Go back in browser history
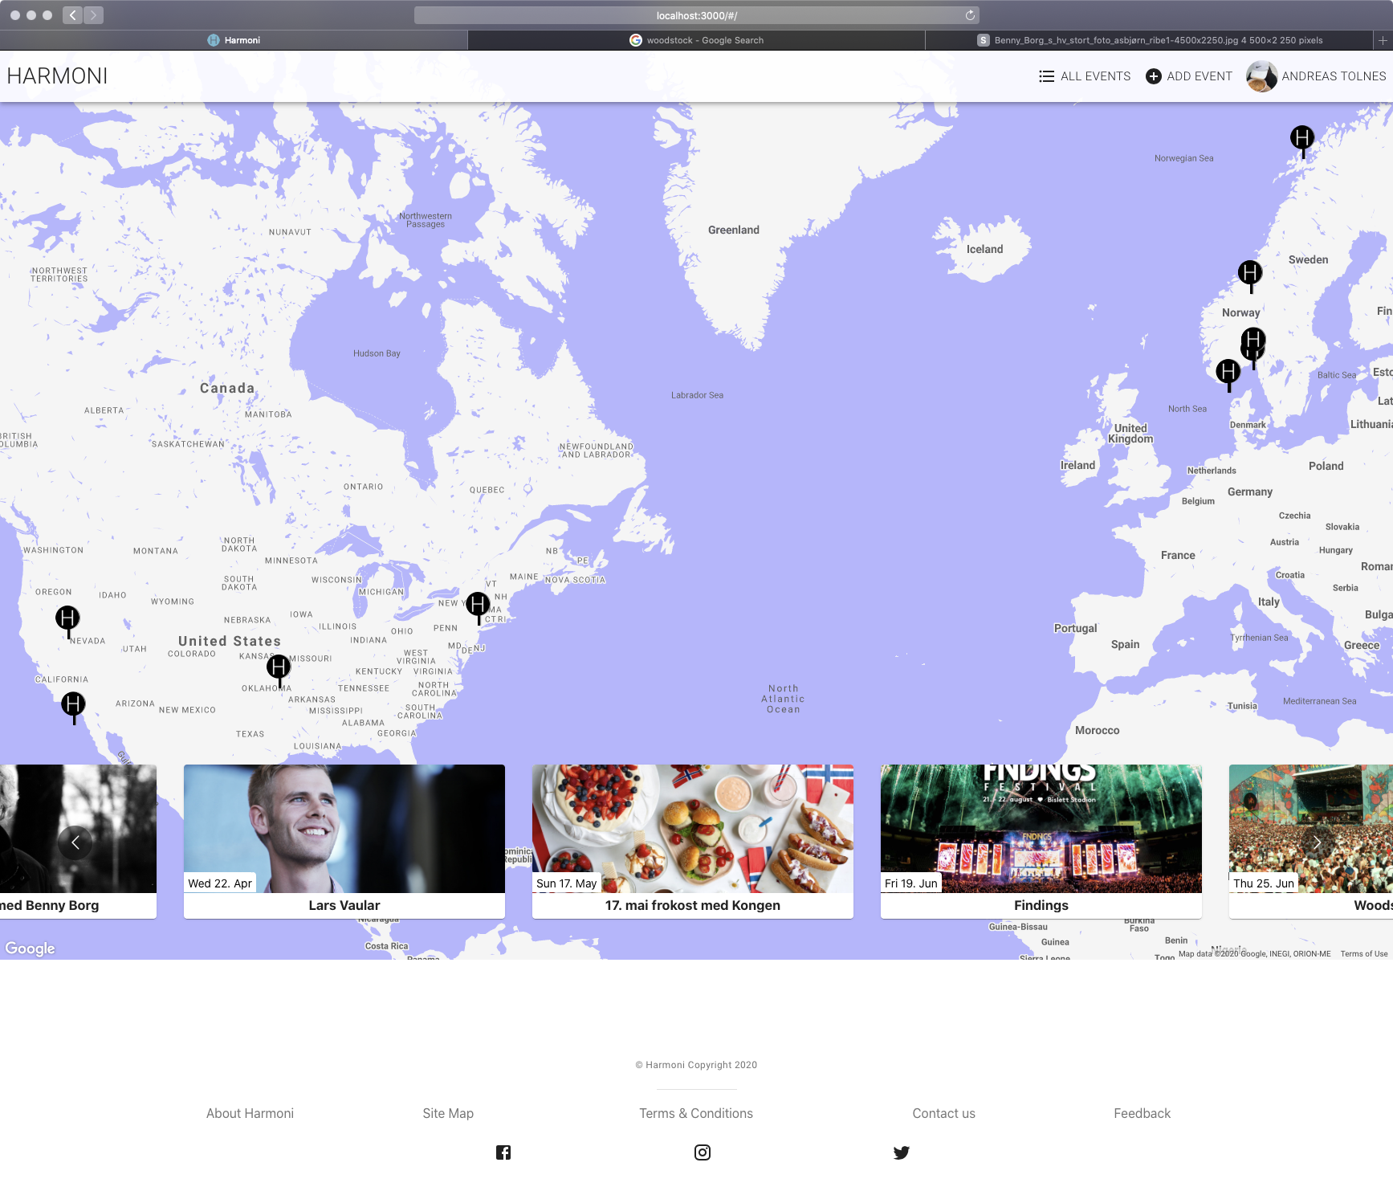1393x1187 pixels. tap(72, 15)
